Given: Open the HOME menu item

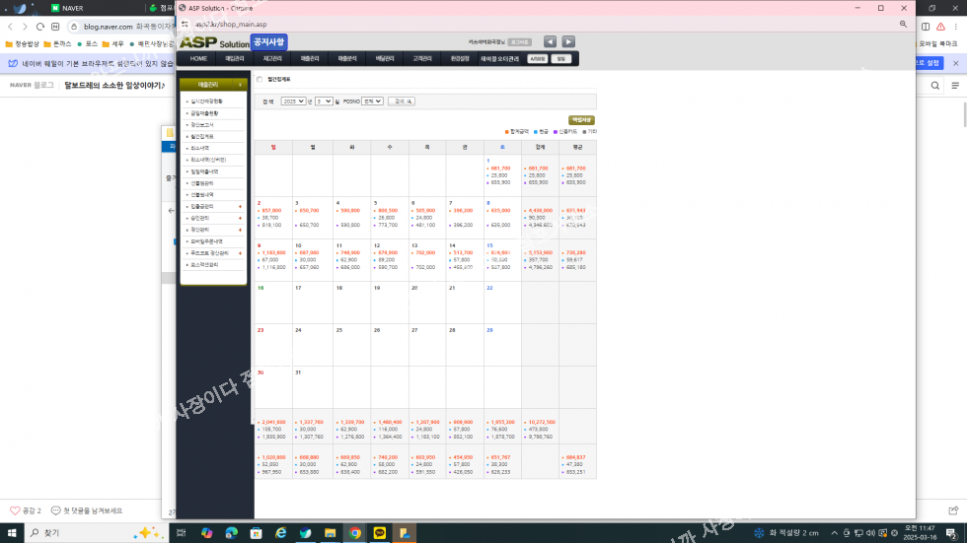Looking at the screenshot, I should pyautogui.click(x=198, y=58).
